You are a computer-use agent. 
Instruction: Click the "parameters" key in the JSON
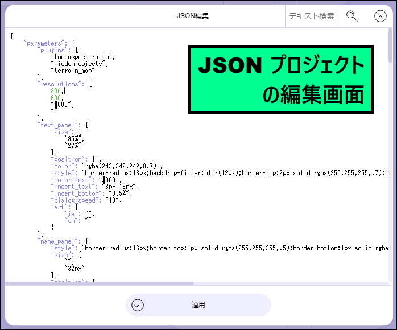click(45, 43)
